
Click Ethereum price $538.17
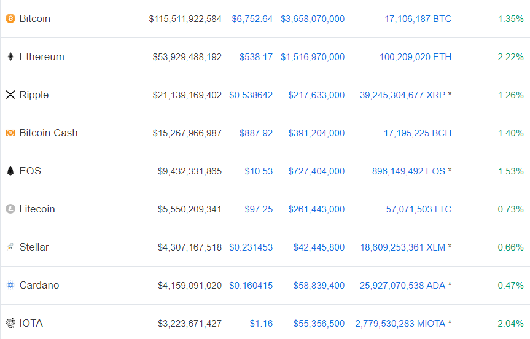click(x=256, y=57)
